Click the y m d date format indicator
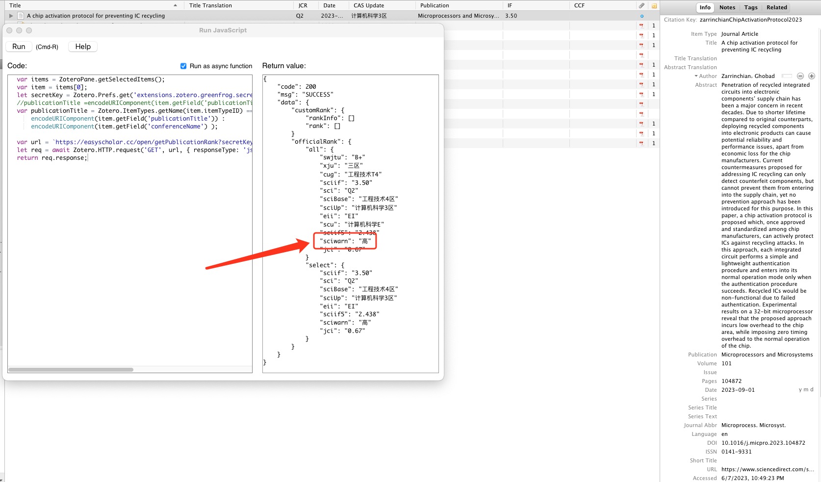The image size is (821, 482). [806, 389]
